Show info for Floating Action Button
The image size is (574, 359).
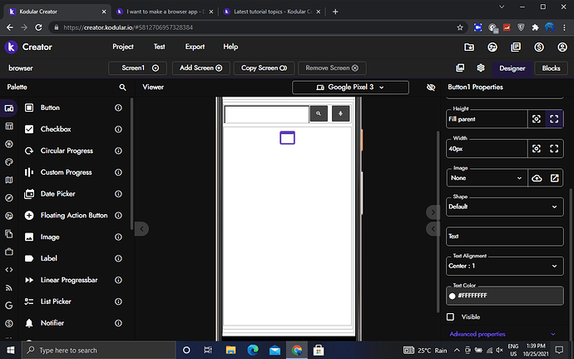click(118, 215)
